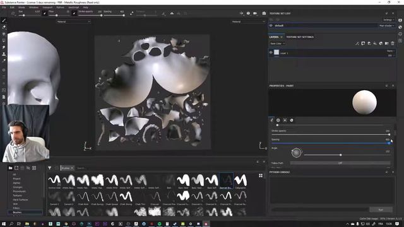Select the Eraser tool in left toolbar

tap(4, 27)
